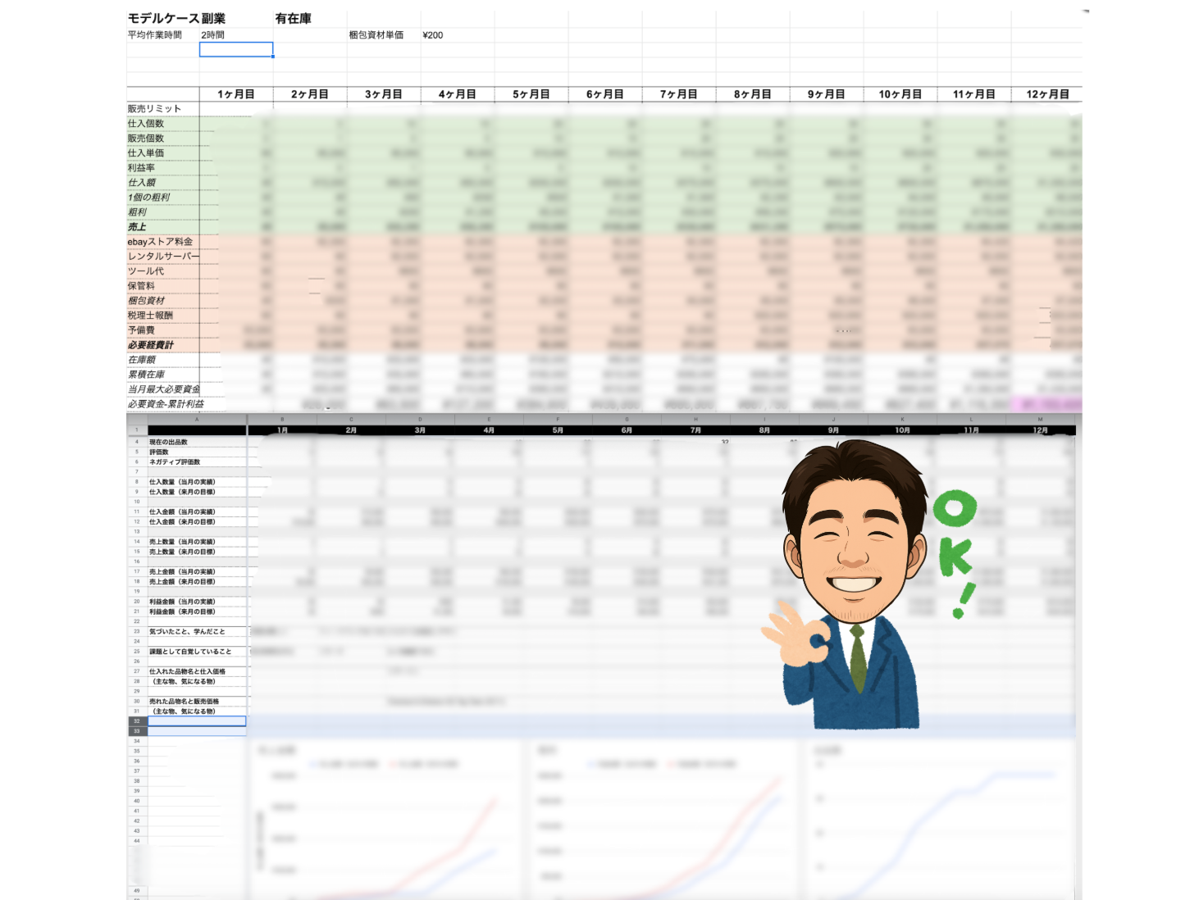Select '気づいたこと、学んだこと' label cell
The height and width of the screenshot is (900, 1199).
coord(187,631)
